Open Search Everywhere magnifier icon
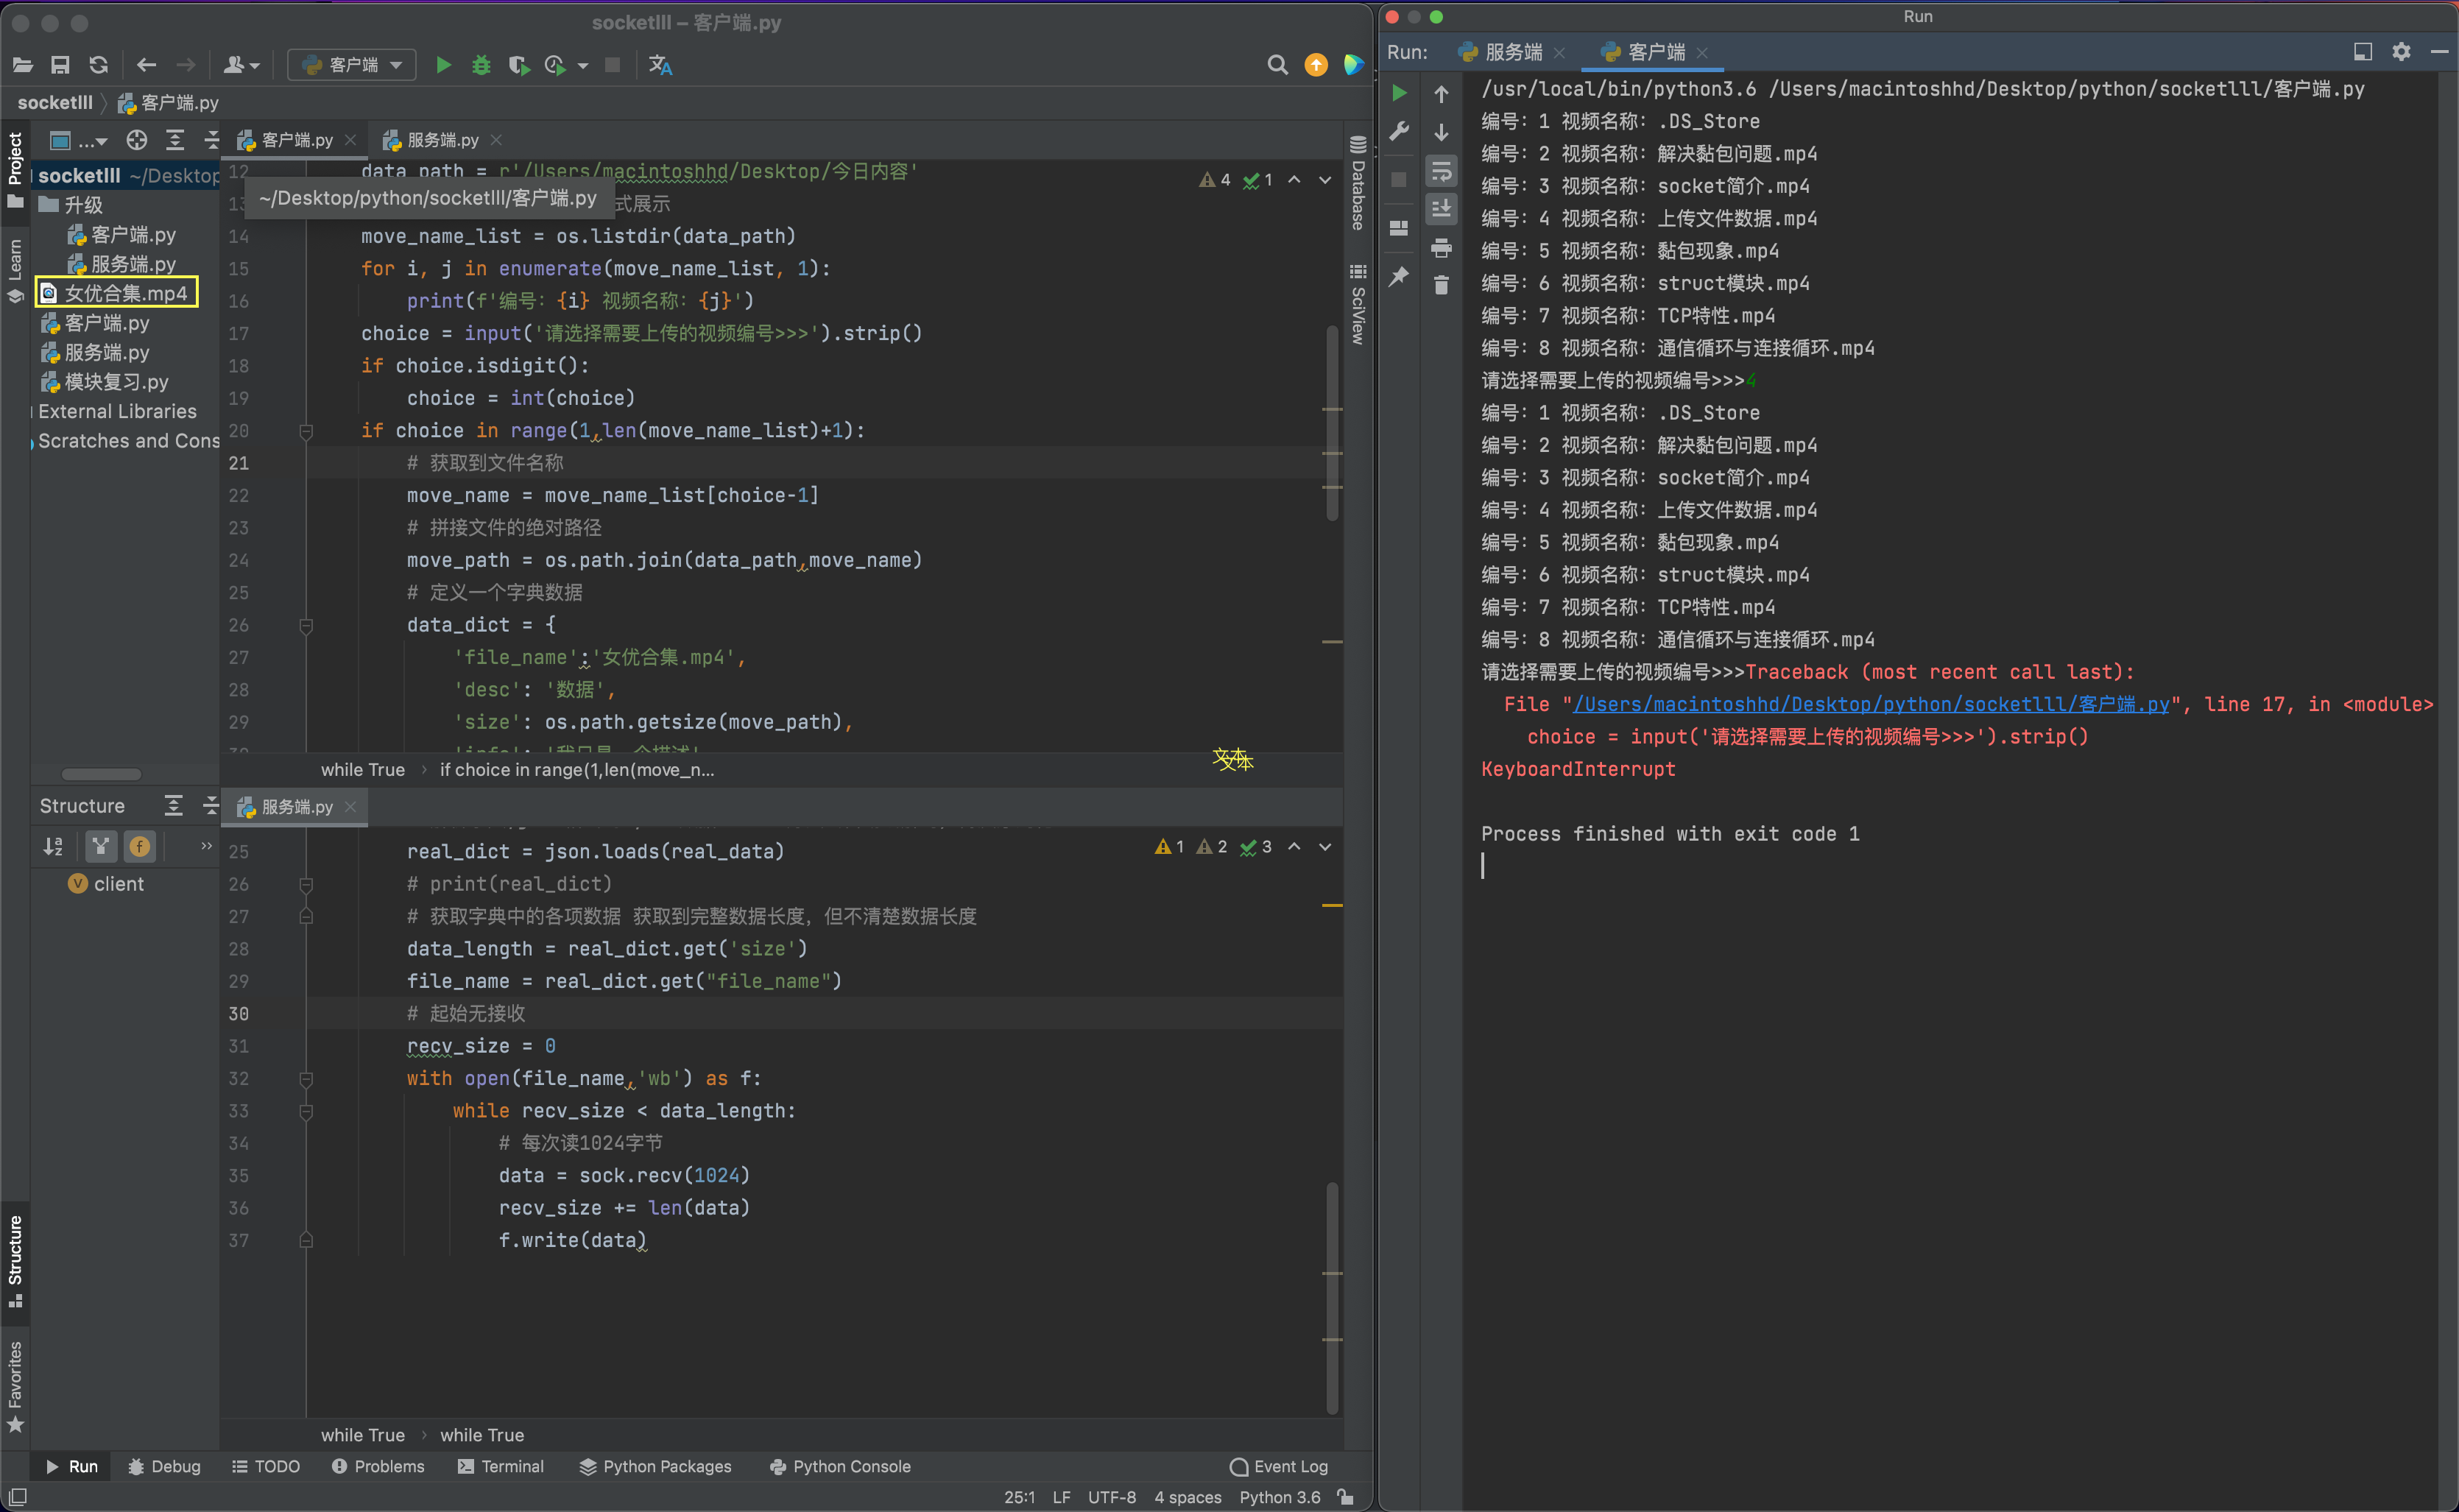Viewport: 2459px width, 1512px height. (1277, 65)
